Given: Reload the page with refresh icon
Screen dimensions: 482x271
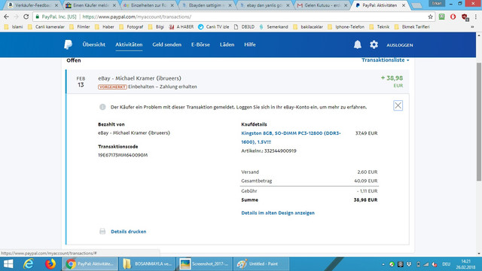Looking at the screenshot, I should [26, 17].
